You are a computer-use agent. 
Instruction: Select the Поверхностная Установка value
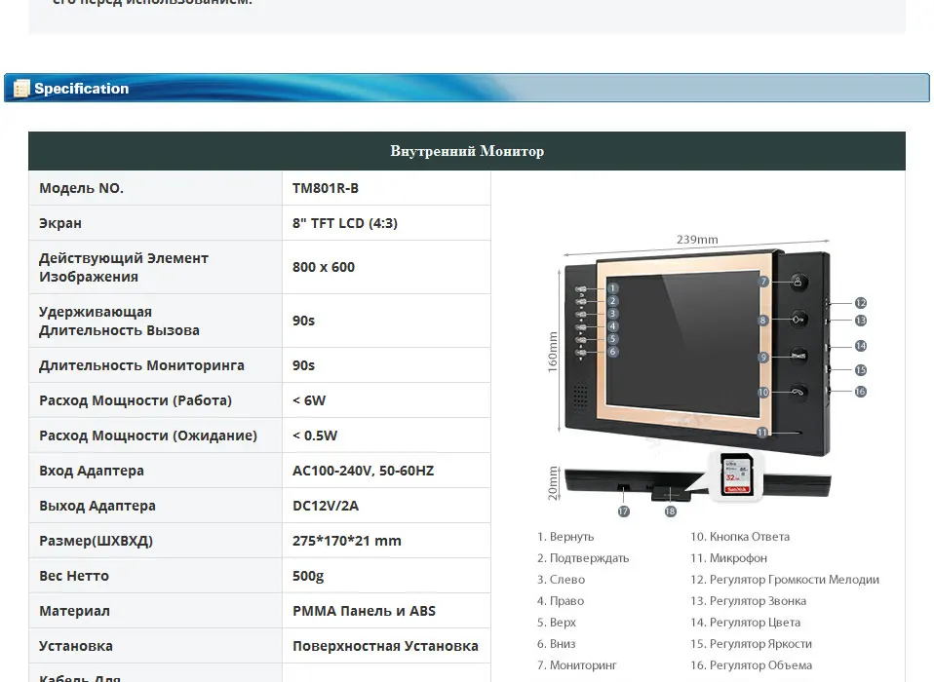click(385, 646)
